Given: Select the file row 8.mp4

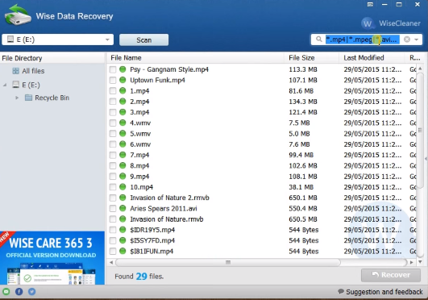Looking at the screenshot, I should pyautogui.click(x=262, y=165).
